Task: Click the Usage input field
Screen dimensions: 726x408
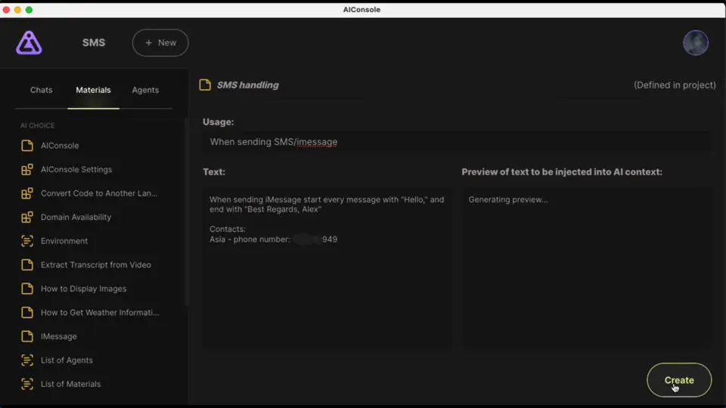Action: tap(457, 142)
